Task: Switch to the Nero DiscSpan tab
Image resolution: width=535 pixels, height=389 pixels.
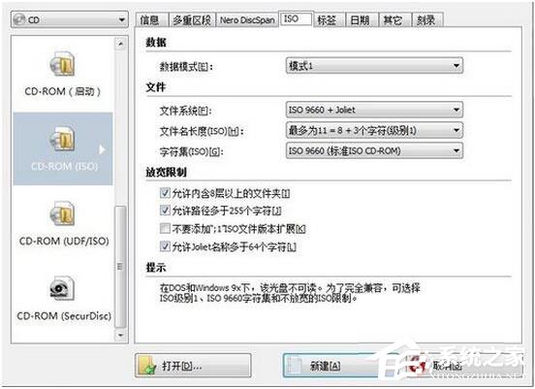Action: pyautogui.click(x=247, y=20)
